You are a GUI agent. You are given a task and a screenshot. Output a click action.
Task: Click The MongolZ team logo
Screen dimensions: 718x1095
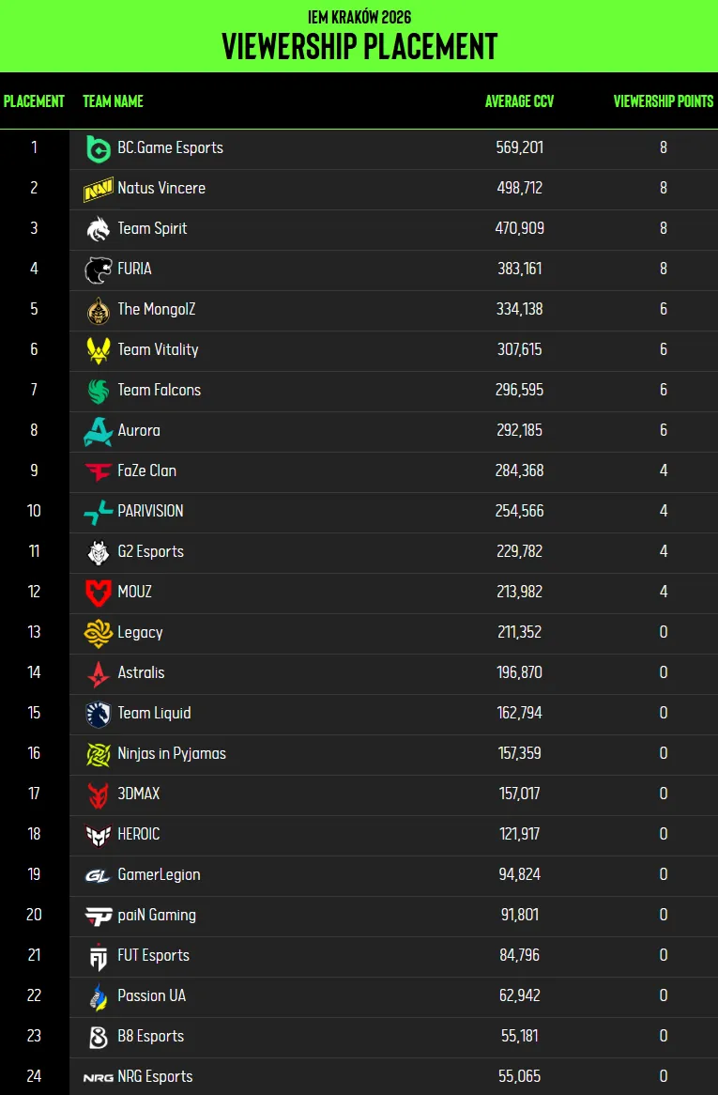[98, 310]
